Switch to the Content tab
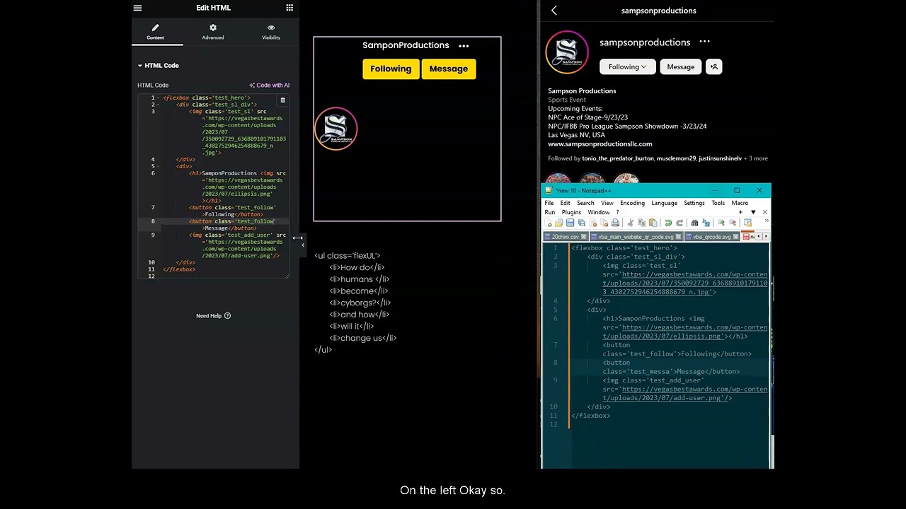The width and height of the screenshot is (906, 509). click(156, 32)
